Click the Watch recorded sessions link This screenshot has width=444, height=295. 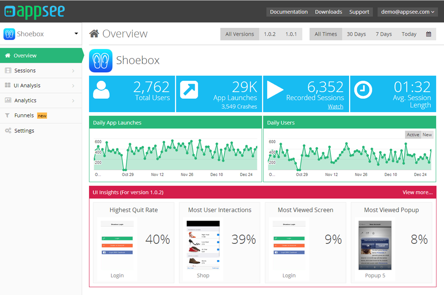[335, 106]
